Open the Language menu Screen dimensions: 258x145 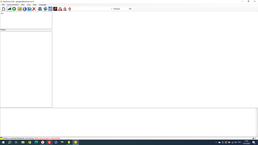pyautogui.click(x=43, y=5)
